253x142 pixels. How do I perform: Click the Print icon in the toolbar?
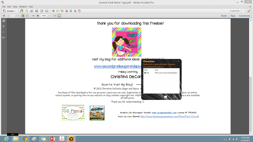click(37, 11)
